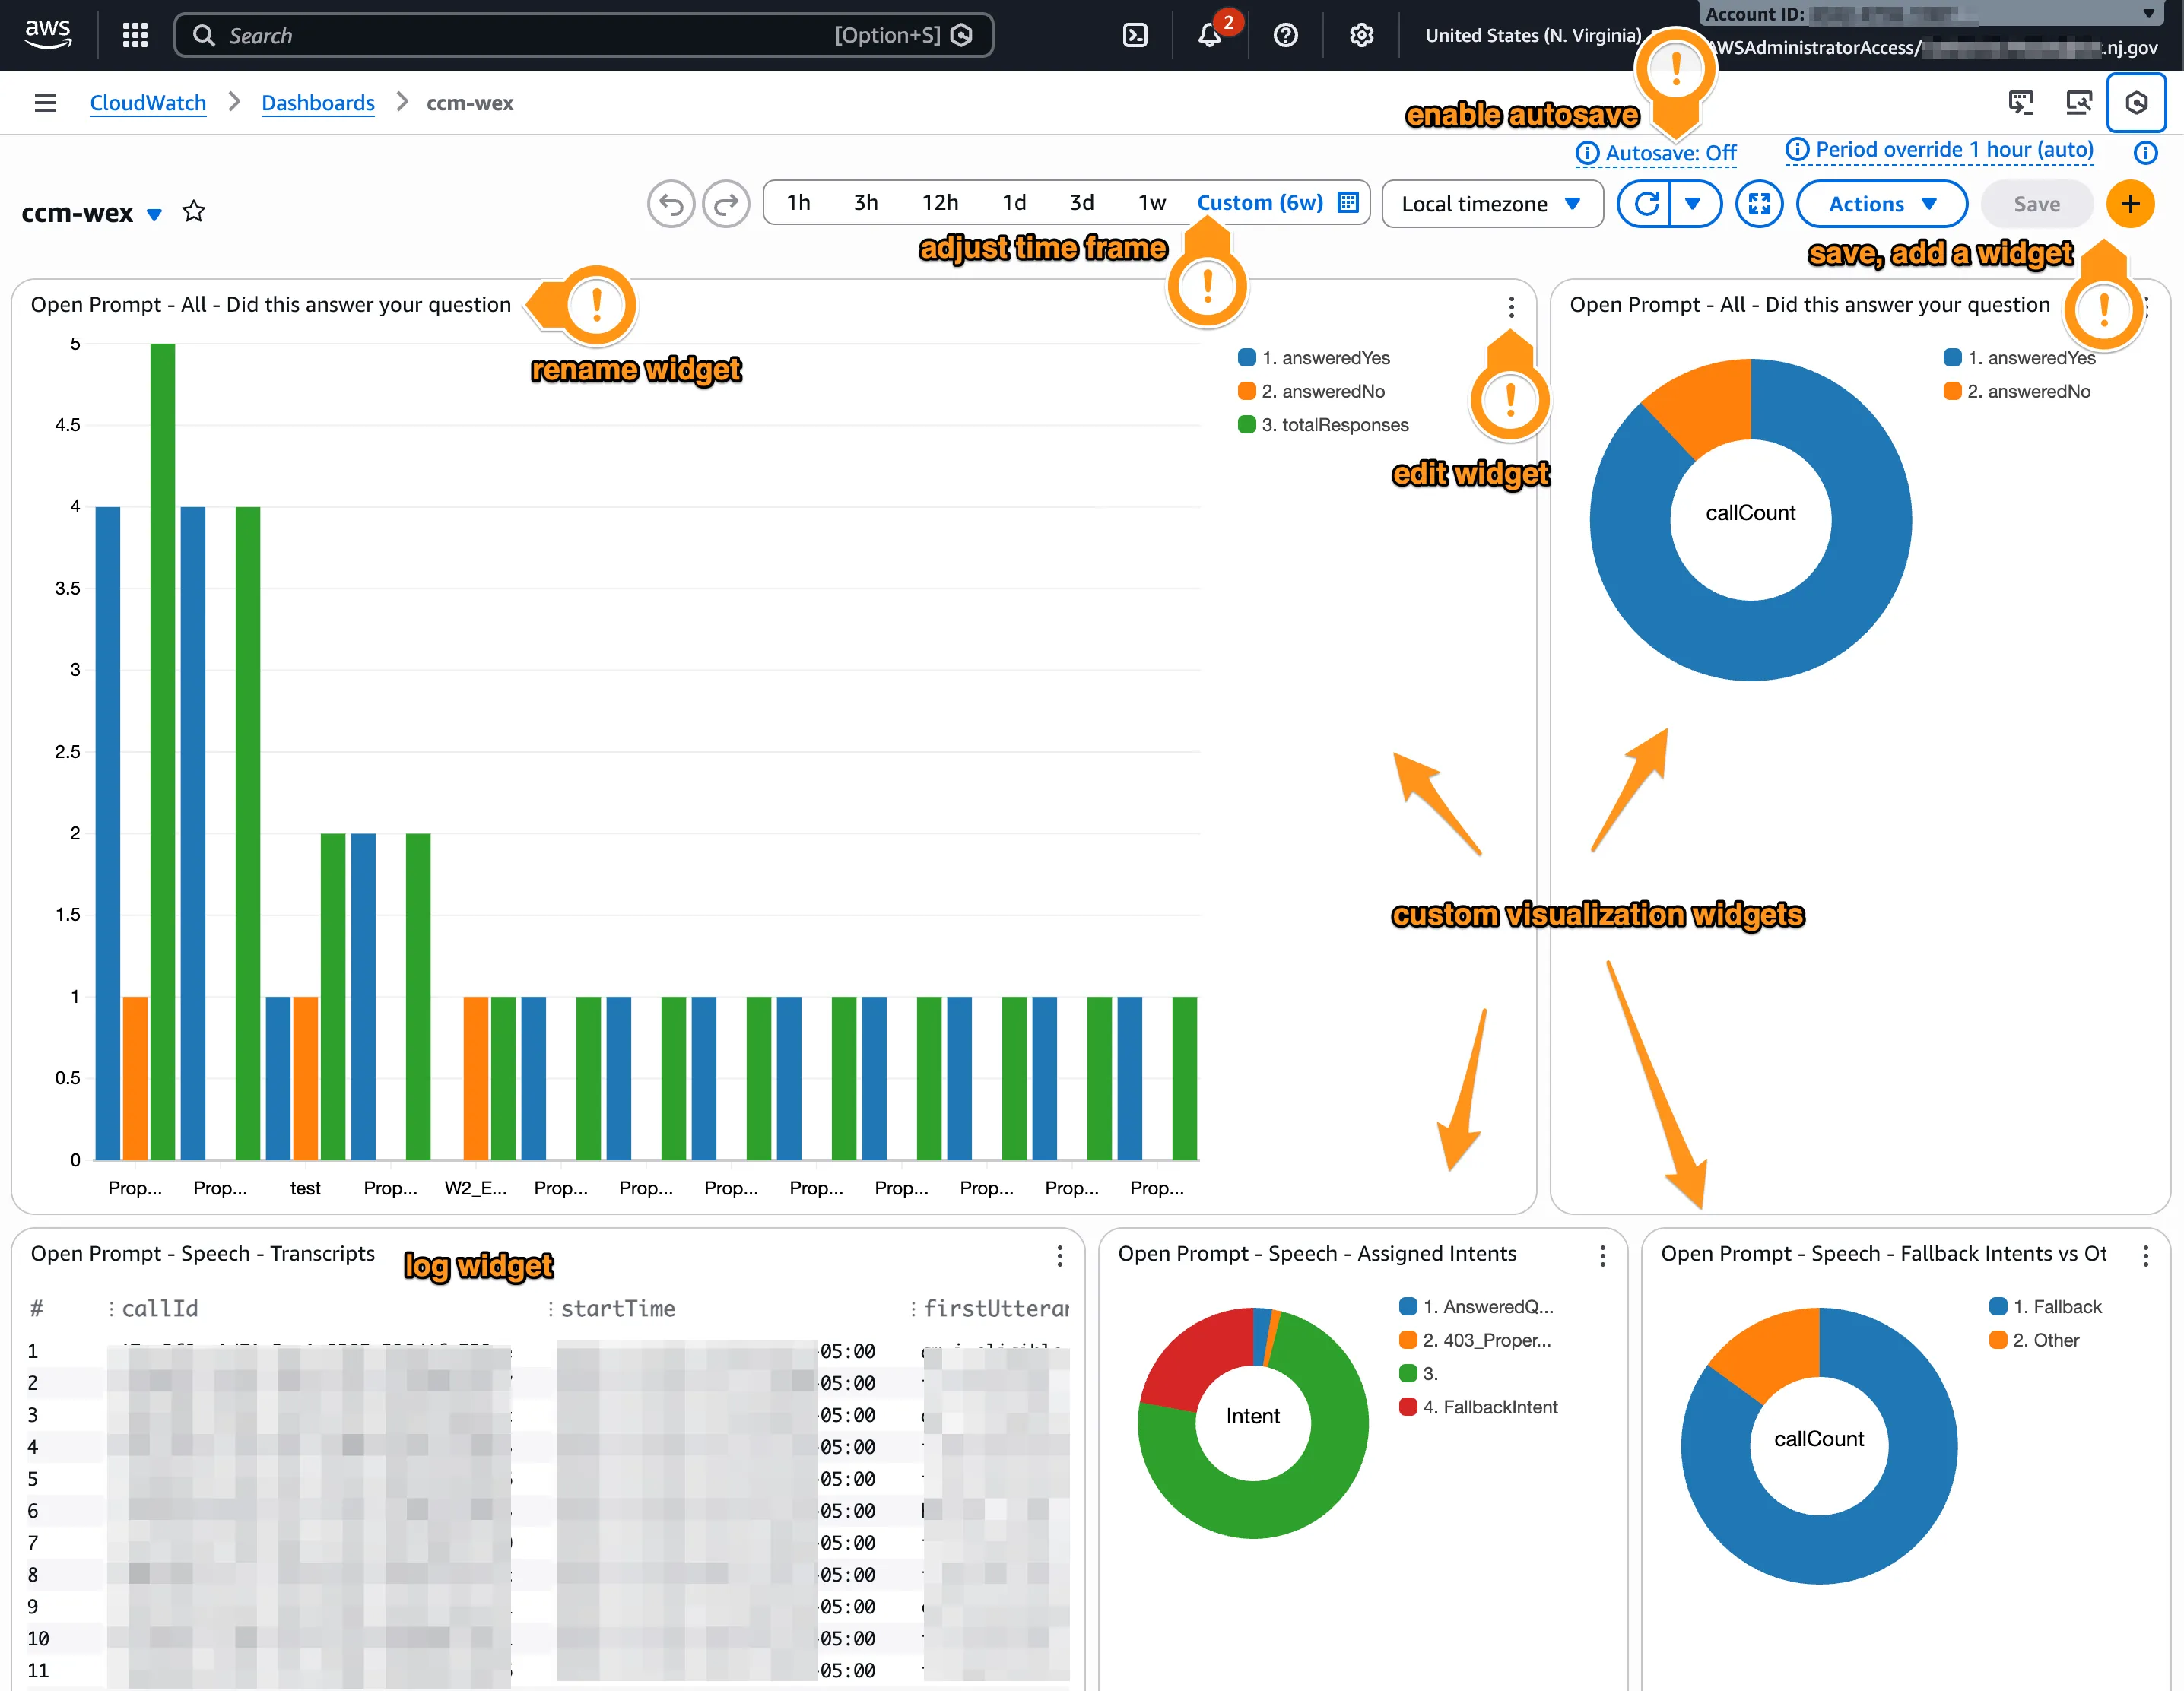The image size is (2184, 1691).
Task: Open the Local timezone dropdown
Action: click(x=1492, y=204)
